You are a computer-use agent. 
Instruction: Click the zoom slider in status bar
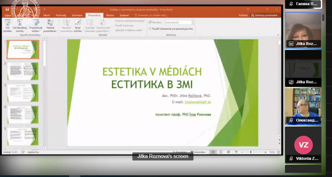[251, 152]
